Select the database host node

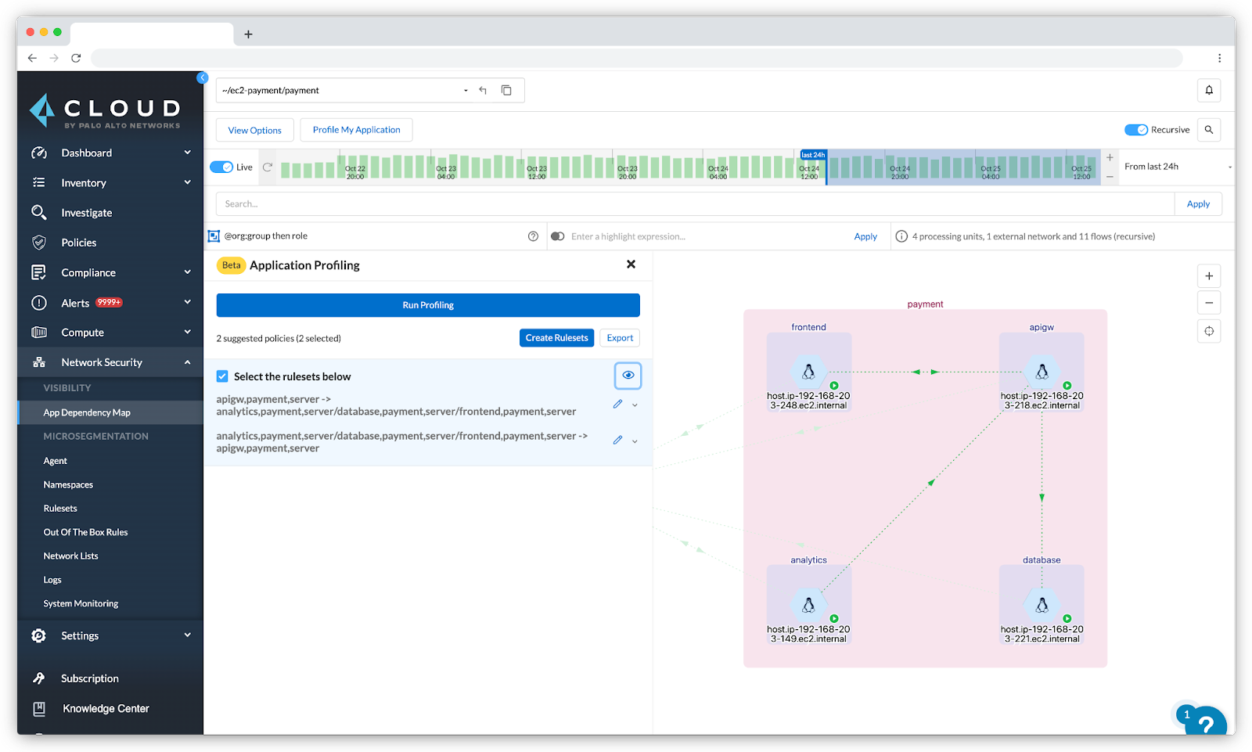(x=1042, y=605)
